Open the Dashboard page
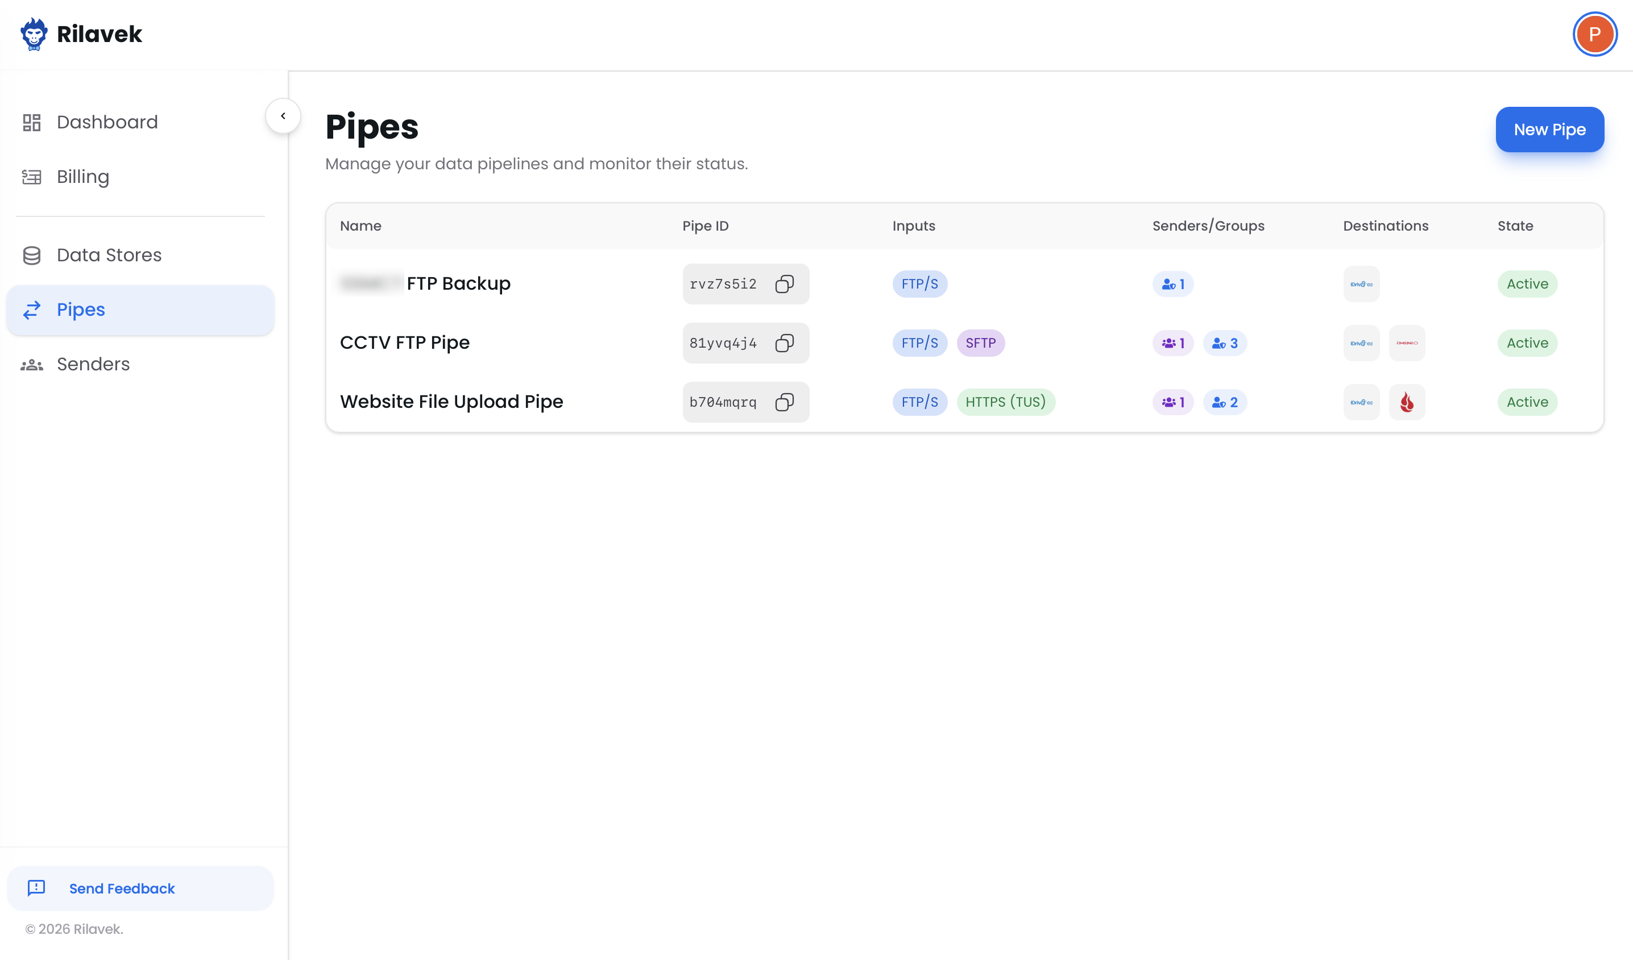 [107, 122]
